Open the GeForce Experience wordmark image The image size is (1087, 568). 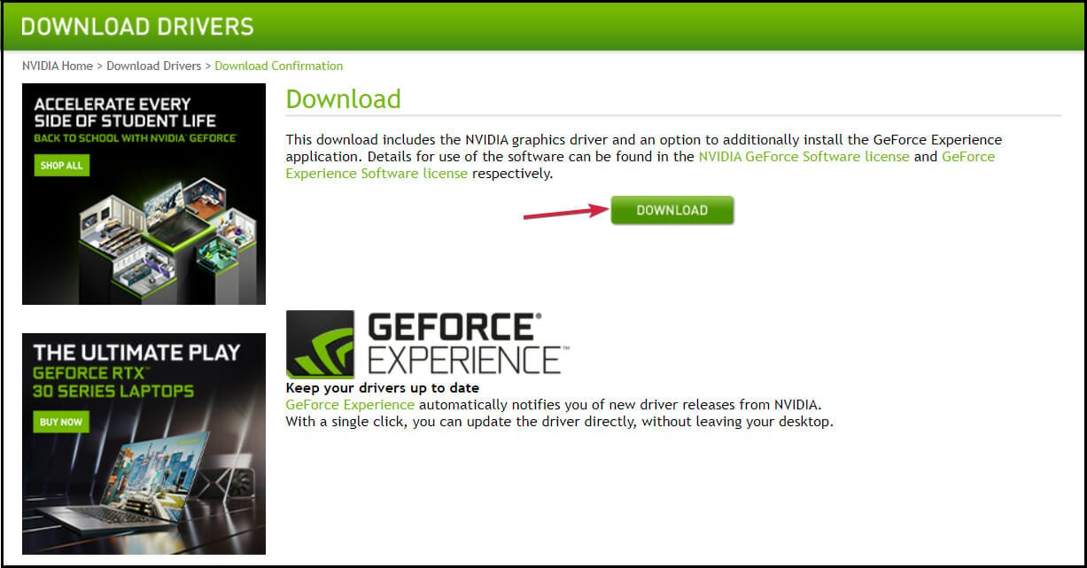click(468, 343)
